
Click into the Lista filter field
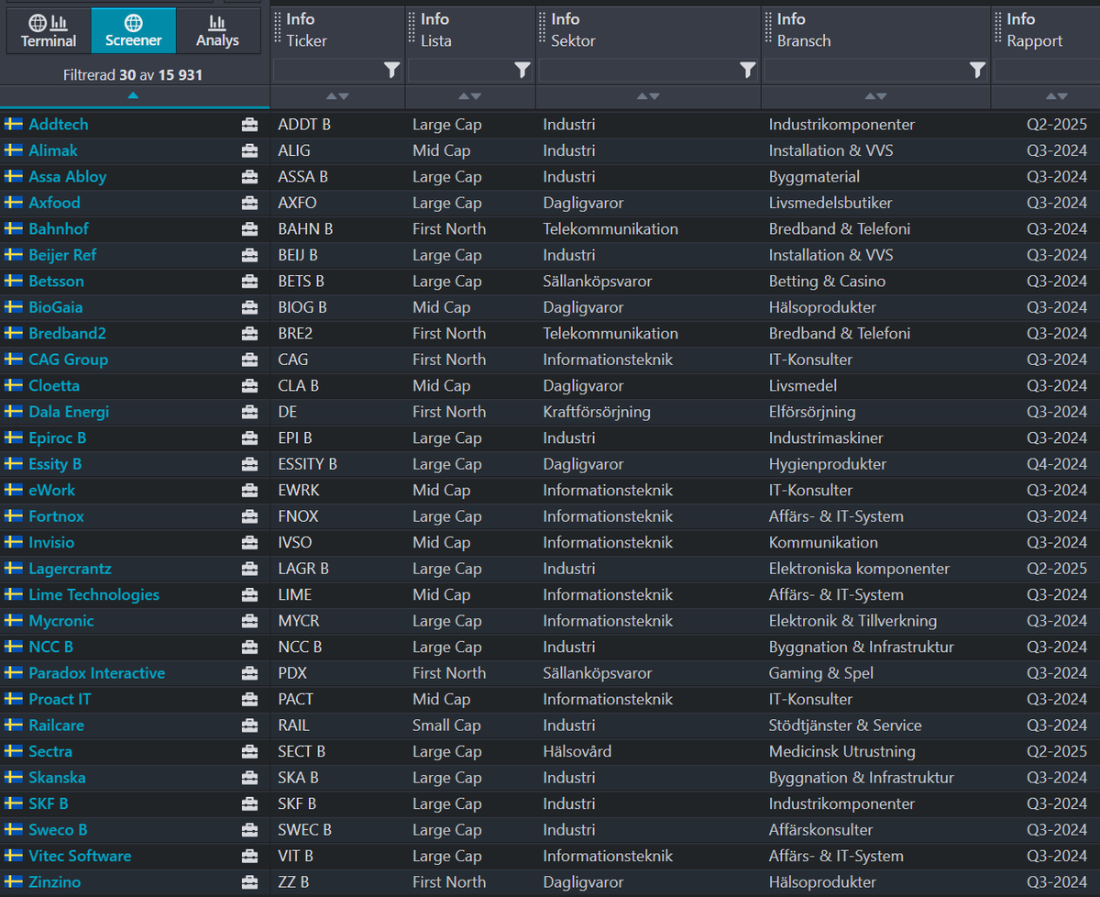pos(460,71)
